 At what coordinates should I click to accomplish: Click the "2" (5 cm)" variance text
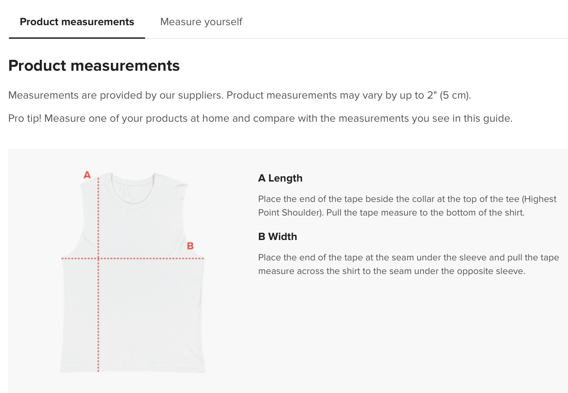[x=449, y=95]
